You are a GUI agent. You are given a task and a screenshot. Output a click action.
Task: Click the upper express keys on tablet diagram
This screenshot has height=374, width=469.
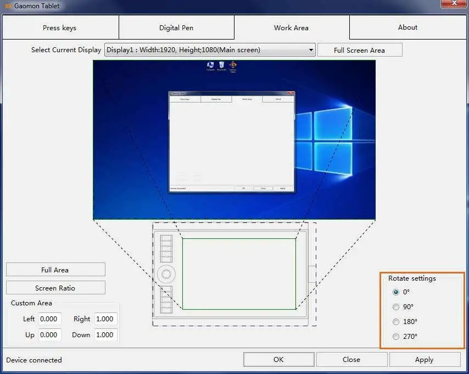166,249
